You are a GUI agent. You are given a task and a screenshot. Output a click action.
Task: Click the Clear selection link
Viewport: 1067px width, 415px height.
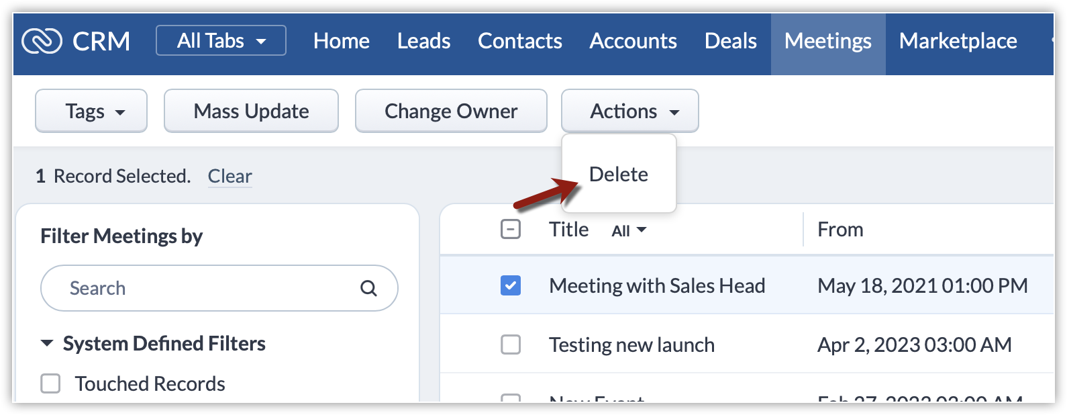click(x=230, y=176)
